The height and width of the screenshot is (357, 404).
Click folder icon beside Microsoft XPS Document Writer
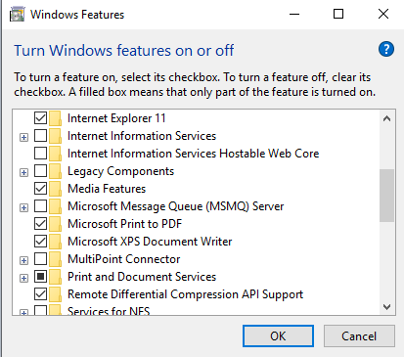coord(56,242)
